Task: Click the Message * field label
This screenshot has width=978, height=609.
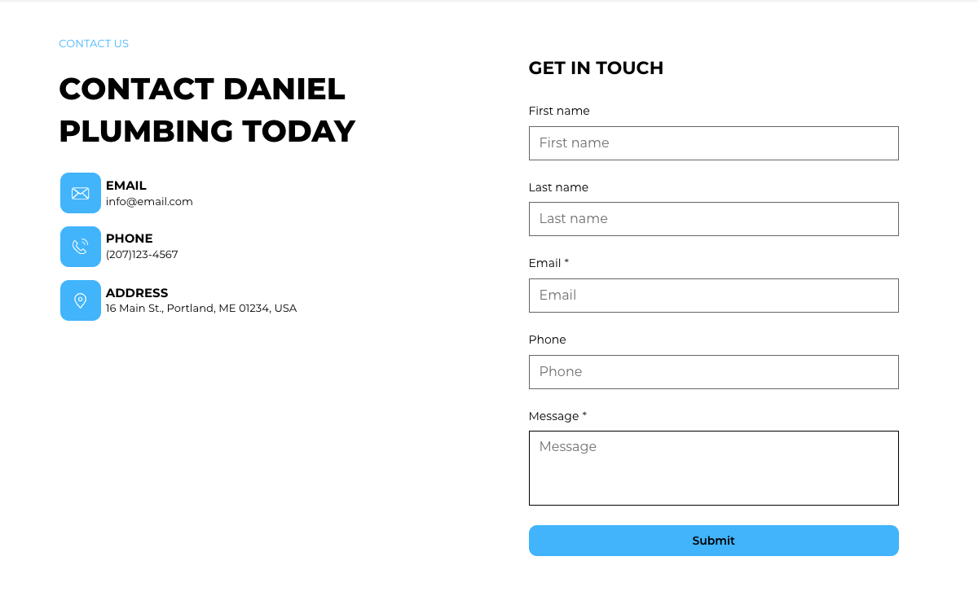Action: click(557, 416)
